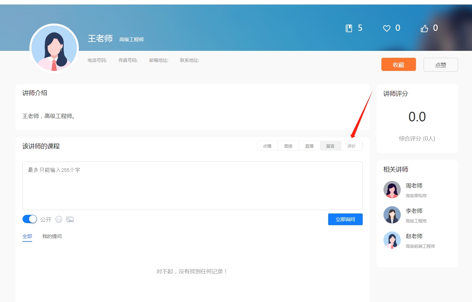Select the 全部 filter tab
472x302 pixels.
[x=27, y=236]
